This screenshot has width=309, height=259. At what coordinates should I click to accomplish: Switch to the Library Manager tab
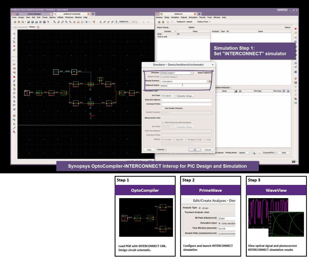point(35,14)
